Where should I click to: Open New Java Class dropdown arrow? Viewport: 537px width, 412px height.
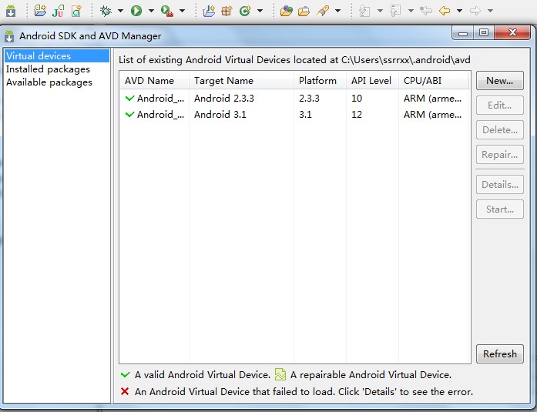[260, 11]
